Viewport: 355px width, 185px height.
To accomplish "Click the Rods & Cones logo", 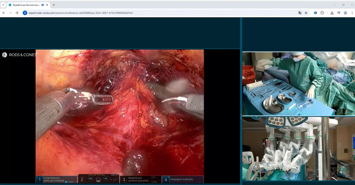I will 19,55.
